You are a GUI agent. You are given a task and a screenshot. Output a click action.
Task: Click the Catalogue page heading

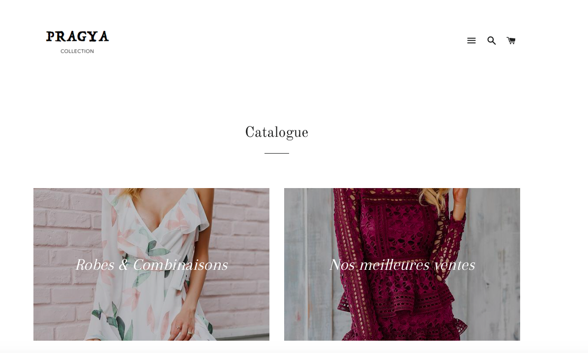click(277, 132)
